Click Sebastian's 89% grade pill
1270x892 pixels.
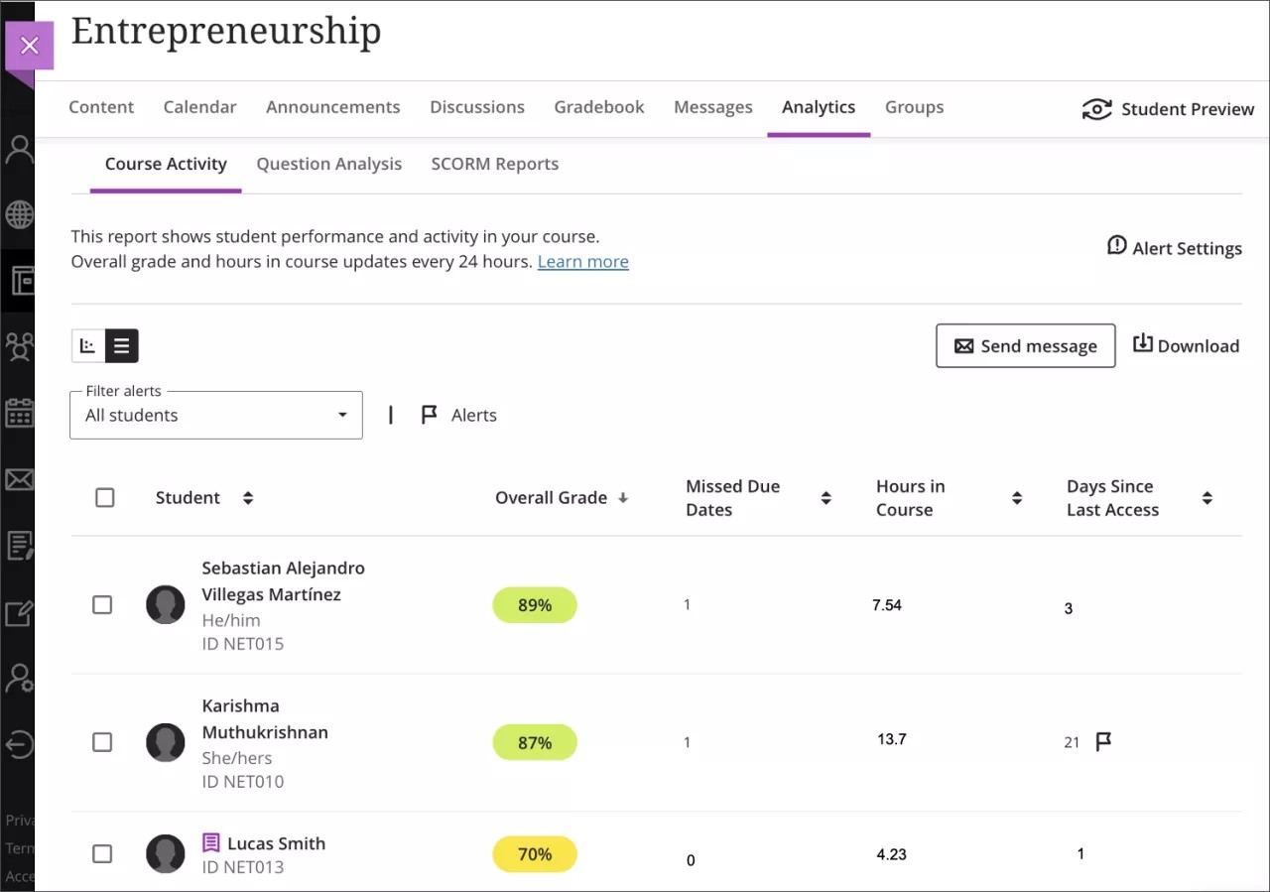coord(534,605)
